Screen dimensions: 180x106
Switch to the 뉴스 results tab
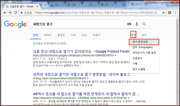coord(84,35)
